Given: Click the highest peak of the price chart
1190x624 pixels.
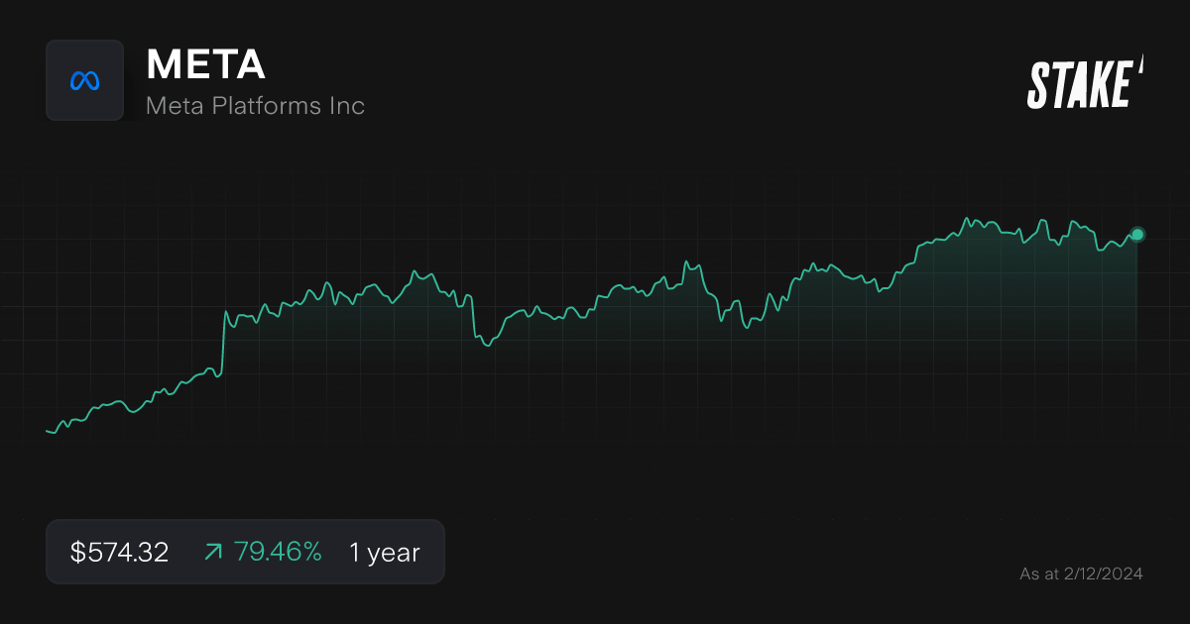Looking at the screenshot, I should 967,215.
